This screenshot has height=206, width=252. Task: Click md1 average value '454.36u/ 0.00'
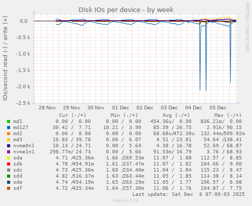click(171, 121)
